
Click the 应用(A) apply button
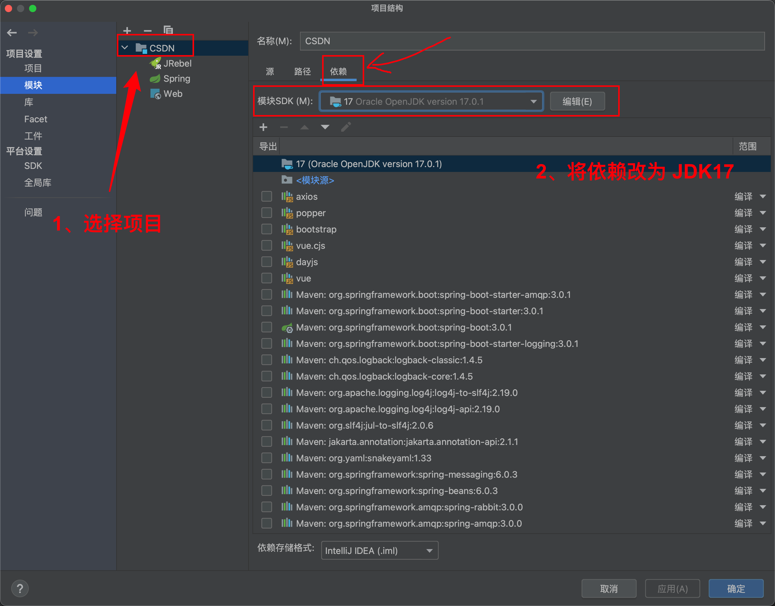[x=672, y=589]
